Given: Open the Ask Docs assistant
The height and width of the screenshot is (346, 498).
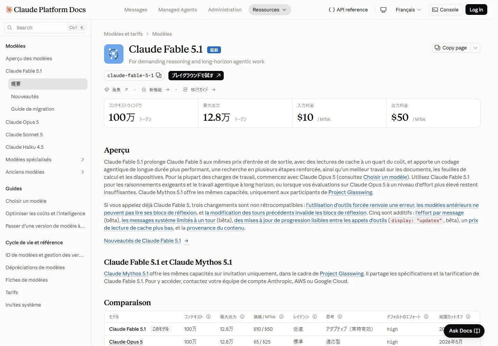Looking at the screenshot, I should (x=464, y=331).
